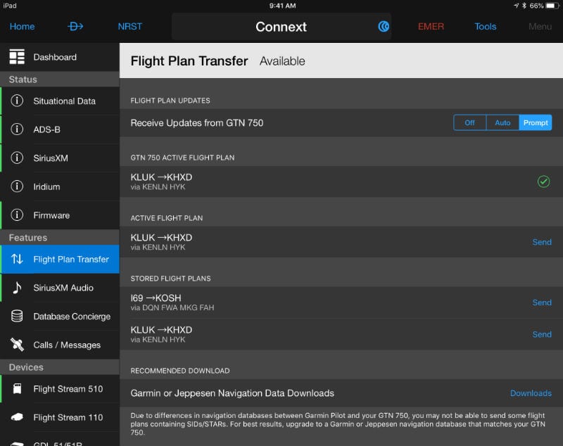The height and width of the screenshot is (446, 563).
Task: Tap the Situational Data info icon
Action: (17, 101)
